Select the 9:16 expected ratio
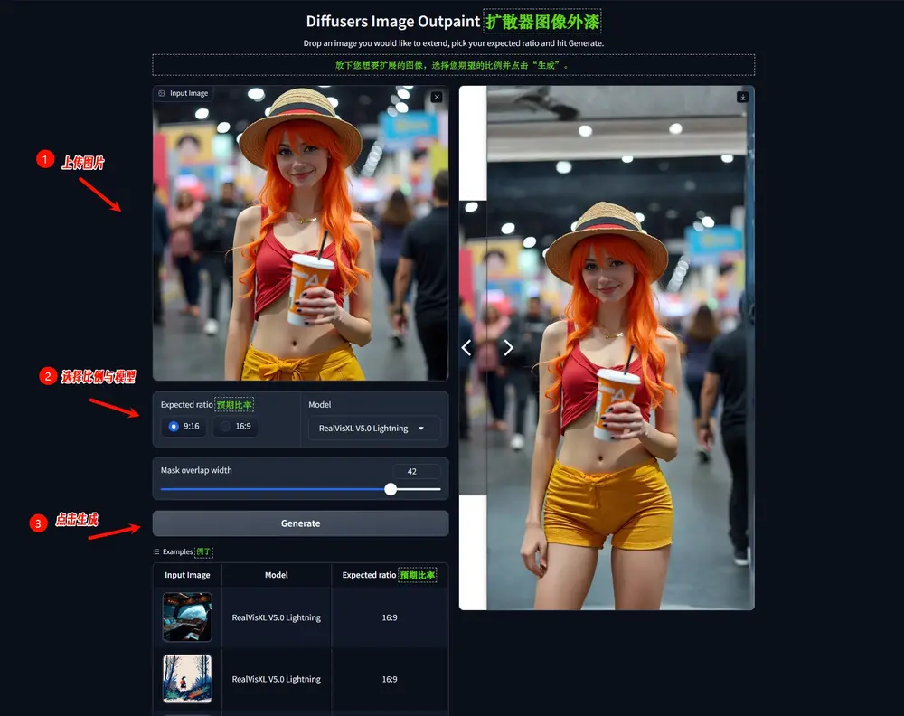The image size is (904, 716). (184, 426)
